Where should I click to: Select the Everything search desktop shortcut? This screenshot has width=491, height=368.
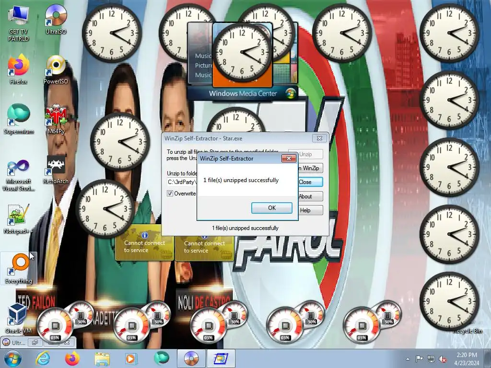[x=18, y=268]
